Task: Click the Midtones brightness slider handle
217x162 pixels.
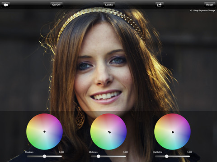Action: (x=99, y=156)
